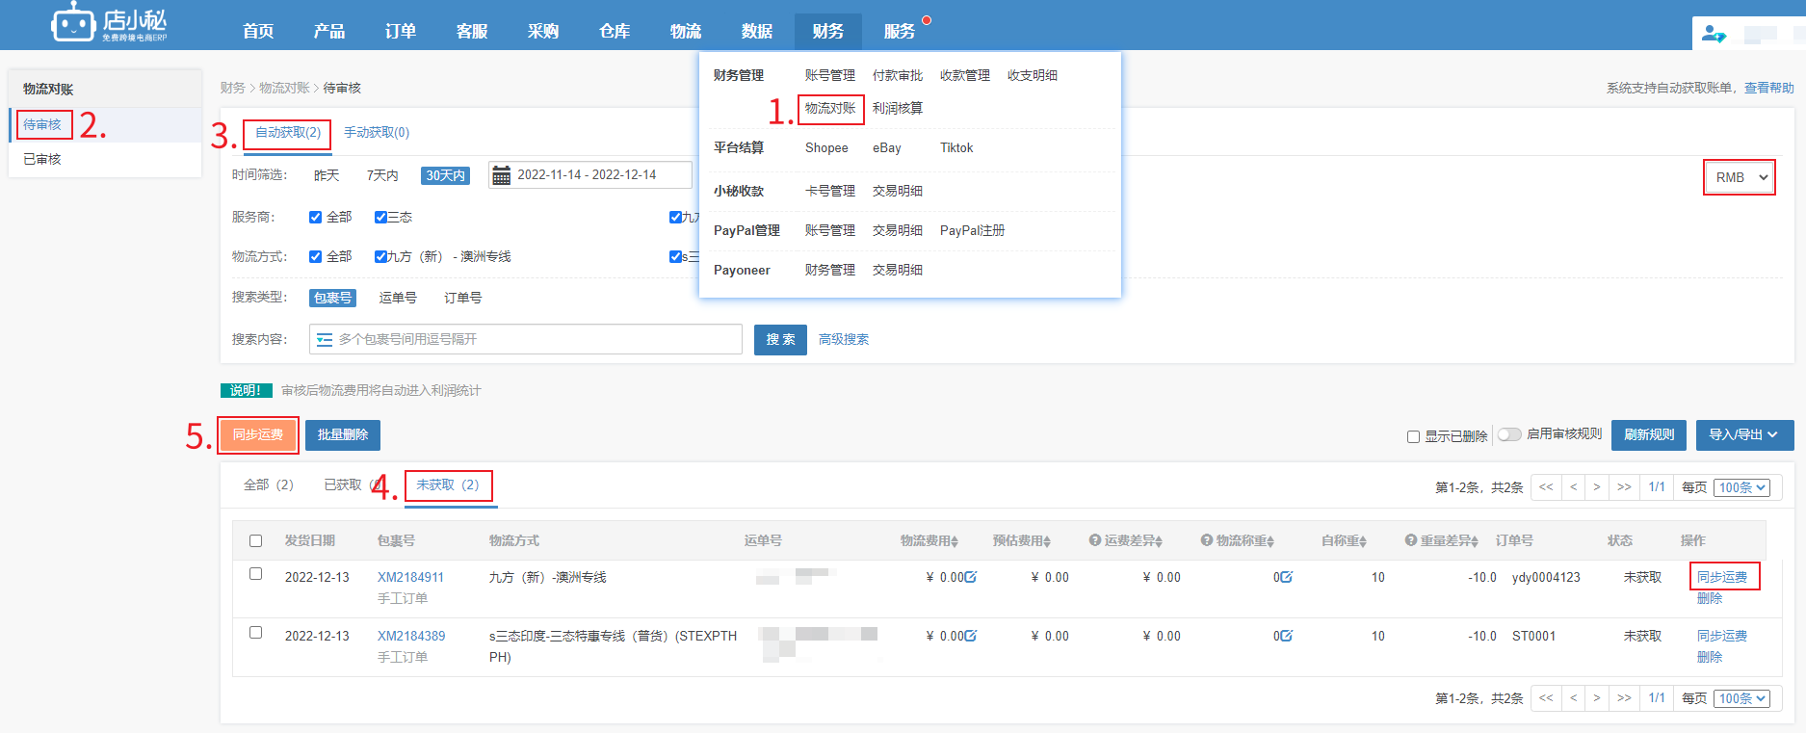Toggle the 启用审核规则 switch
The width and height of the screenshot is (1806, 733).
(1509, 434)
